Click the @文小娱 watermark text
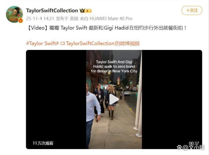The image size is (209, 155). (193, 147)
